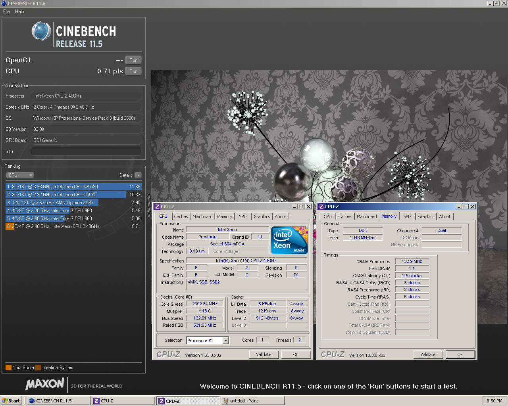The width and height of the screenshot is (508, 406).
Task: Switch to Mainboard tab in right CPU-Z
Action: coord(367,216)
